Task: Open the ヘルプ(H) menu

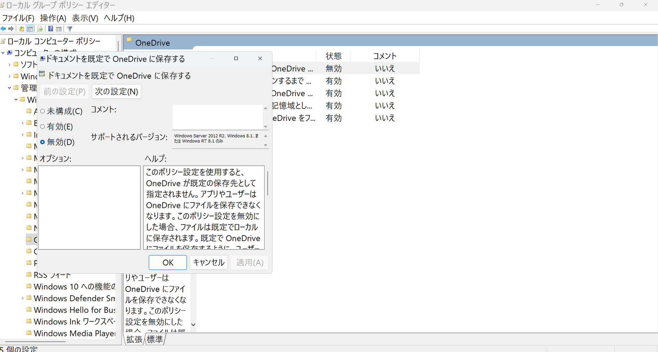Action: [119, 18]
